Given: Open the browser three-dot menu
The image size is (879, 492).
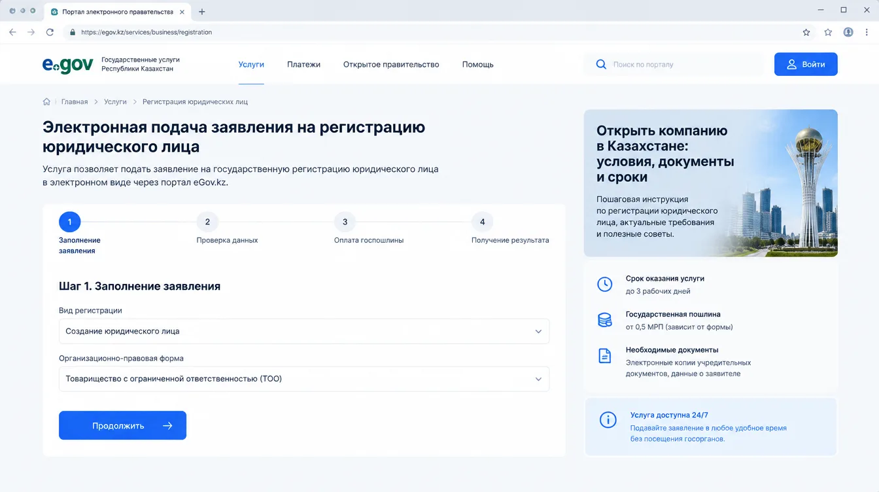Looking at the screenshot, I should [866, 32].
